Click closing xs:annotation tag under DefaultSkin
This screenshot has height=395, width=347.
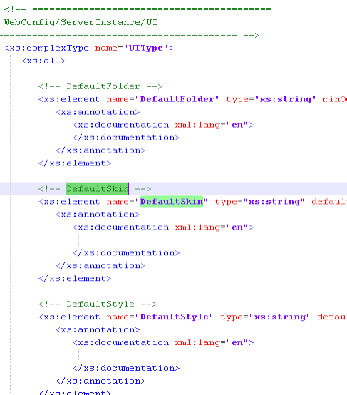[x=100, y=265]
